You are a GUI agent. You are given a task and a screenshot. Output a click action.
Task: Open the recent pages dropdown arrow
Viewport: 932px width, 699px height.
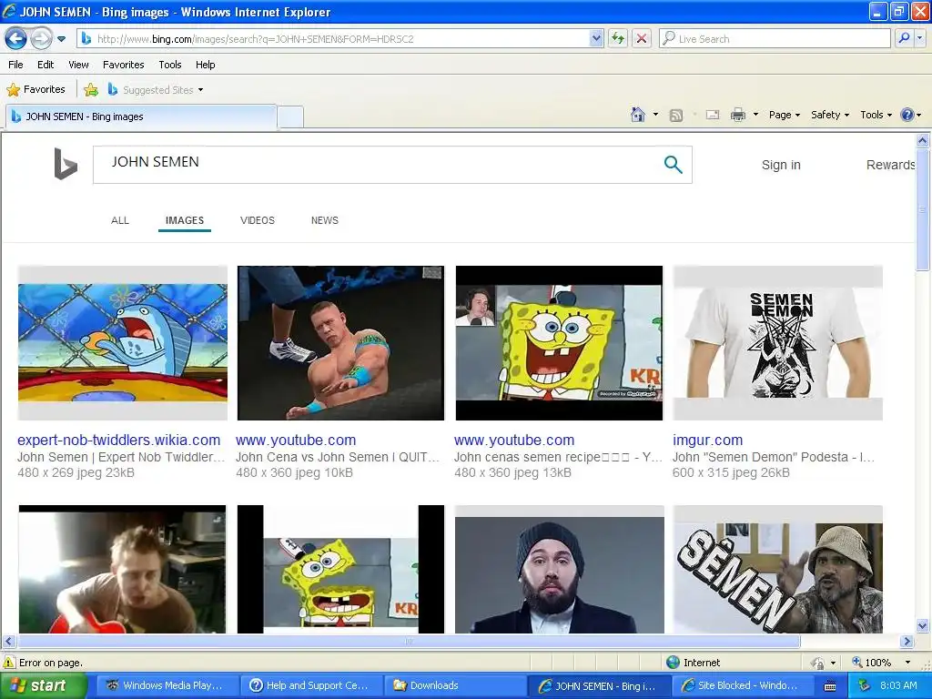coord(61,39)
